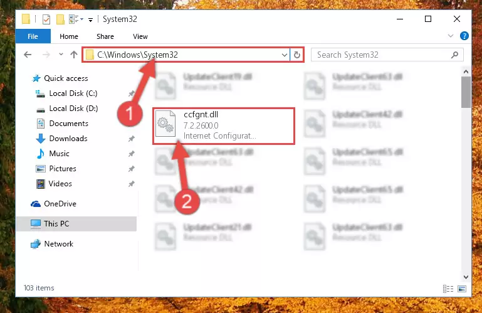Click the Forward navigation arrow

(x=46, y=55)
